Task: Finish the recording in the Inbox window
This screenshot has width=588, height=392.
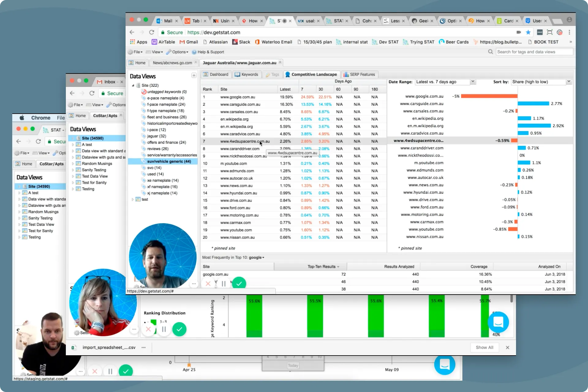Action: [x=179, y=329]
